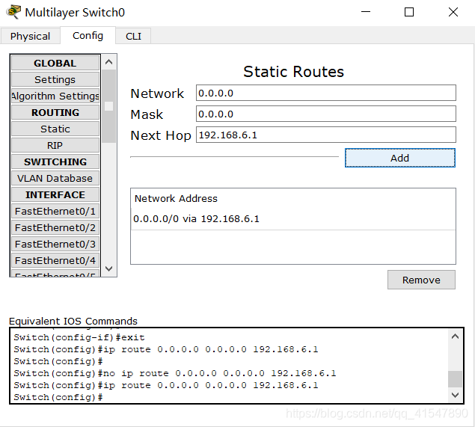Minimize the Multilayer Switch0 window
The image size is (475, 427).
tap(366, 12)
